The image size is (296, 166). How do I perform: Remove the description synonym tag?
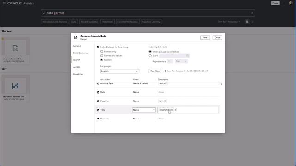pos(172,110)
